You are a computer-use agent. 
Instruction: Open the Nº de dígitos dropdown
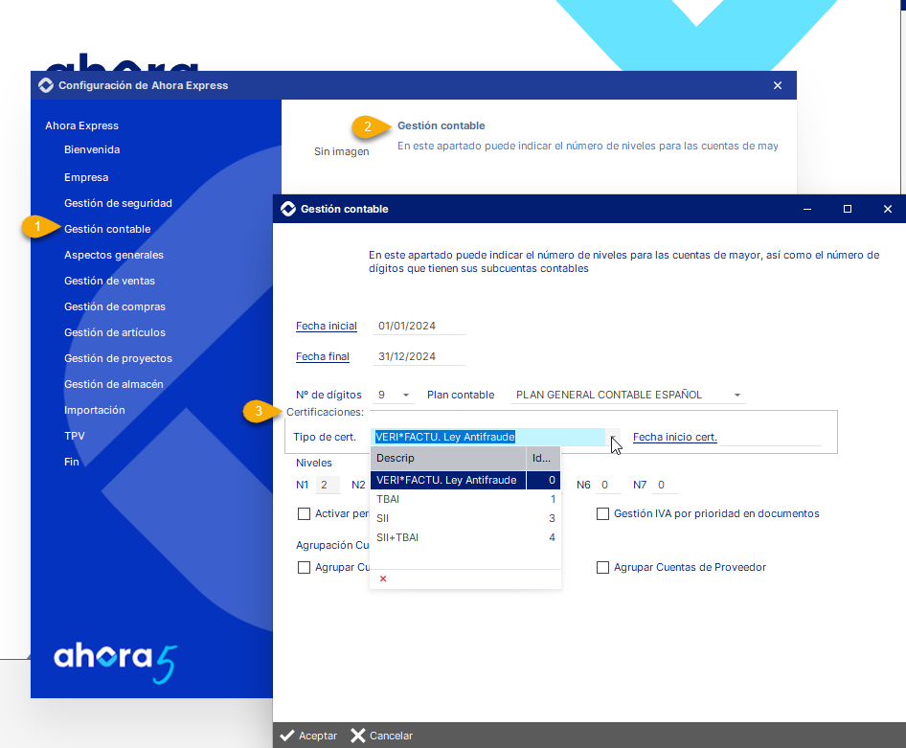coord(406,396)
